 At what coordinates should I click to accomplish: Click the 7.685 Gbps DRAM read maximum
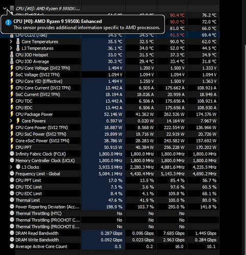[x=174, y=233]
